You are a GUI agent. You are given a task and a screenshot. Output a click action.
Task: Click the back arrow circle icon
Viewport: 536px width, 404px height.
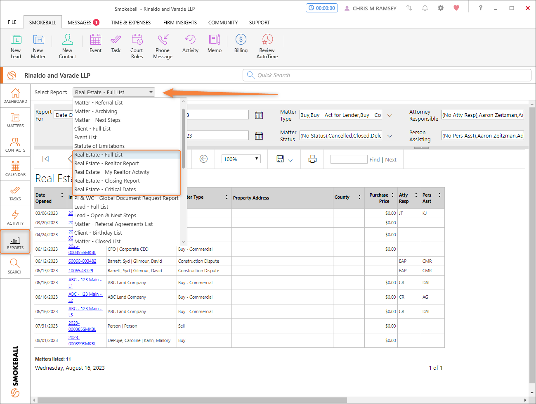(x=203, y=159)
